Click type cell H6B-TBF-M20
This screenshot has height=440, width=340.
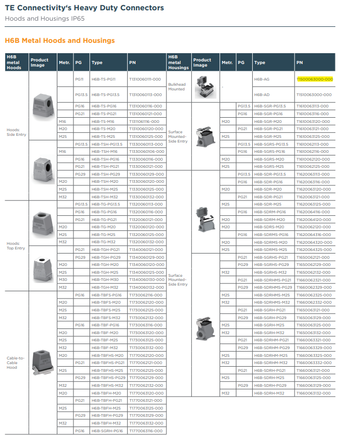coord(105,333)
